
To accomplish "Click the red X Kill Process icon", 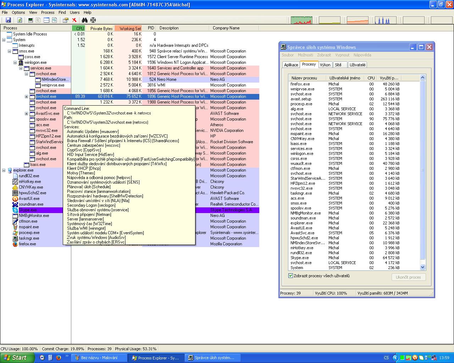I will coord(74,20).
